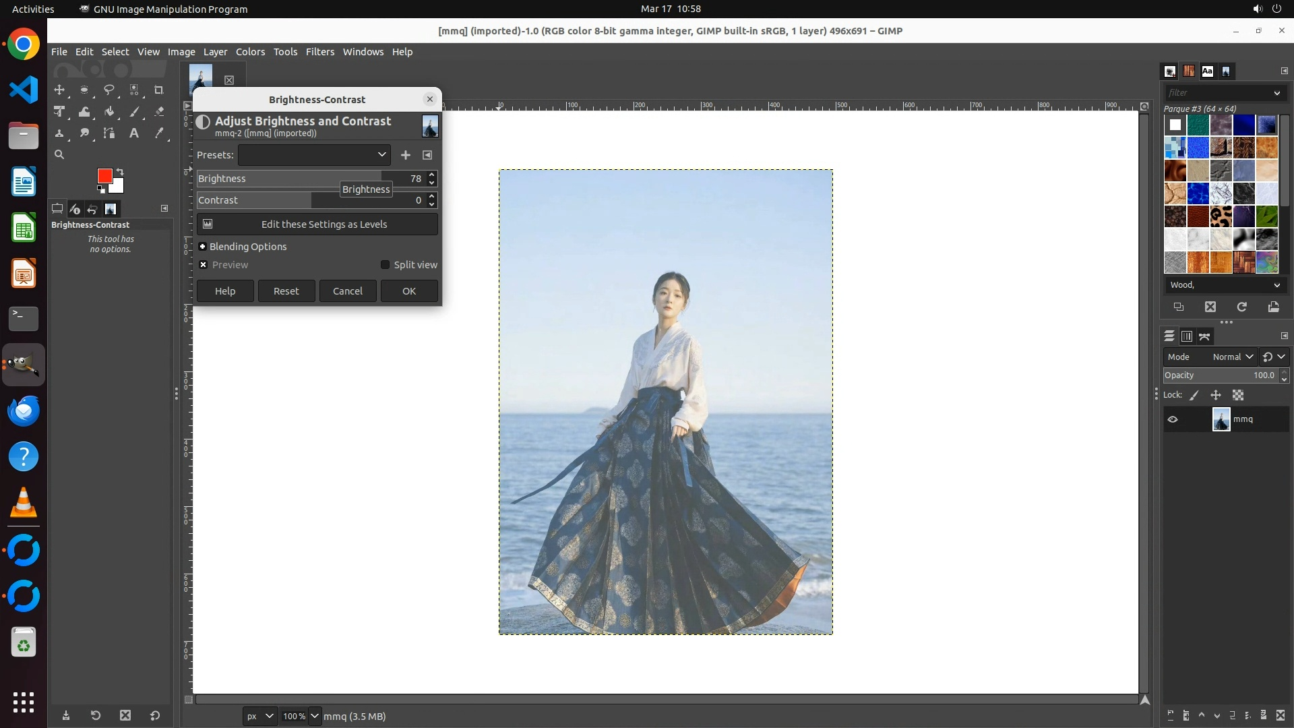This screenshot has height=728, width=1294.
Task: Hide the mmq layer visibility eye
Action: pos(1173,419)
